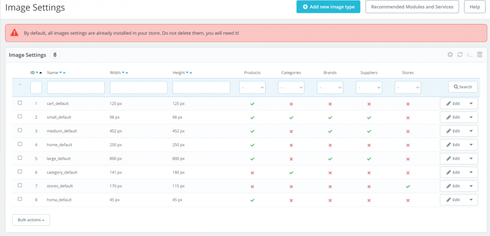Click the show SQL query terminal icon
This screenshot has width=490, height=236.
(469, 55)
